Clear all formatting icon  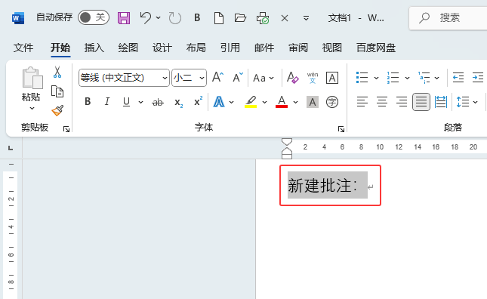tap(292, 78)
